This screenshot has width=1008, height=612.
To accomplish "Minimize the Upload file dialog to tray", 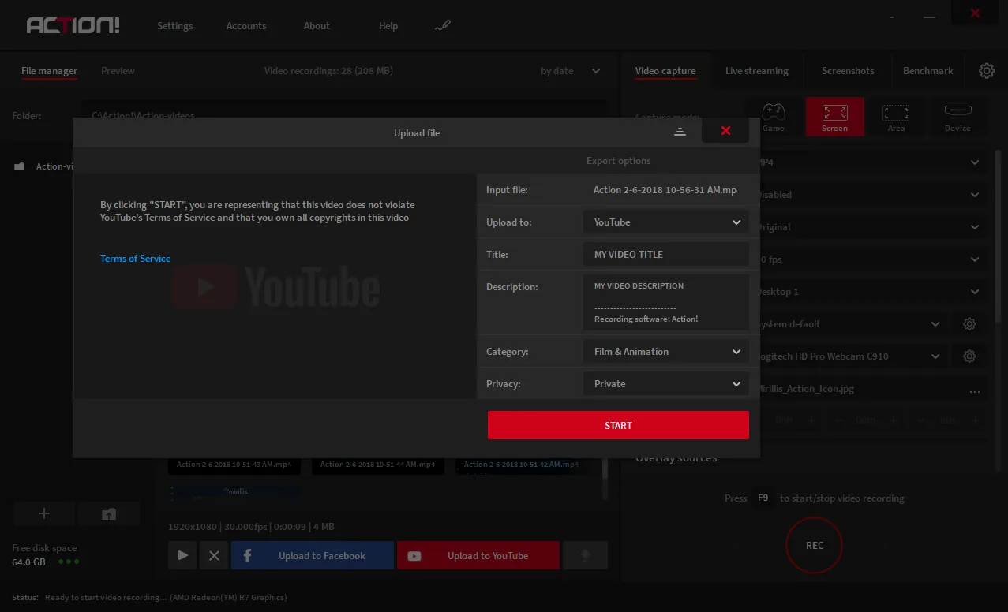I will (680, 132).
